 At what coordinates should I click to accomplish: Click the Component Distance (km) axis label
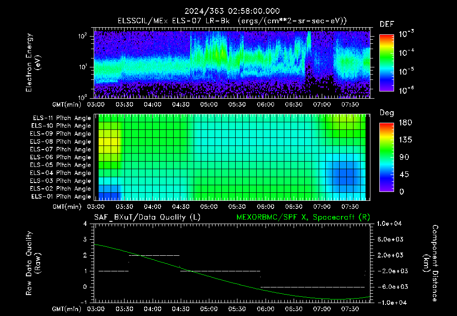431,263
